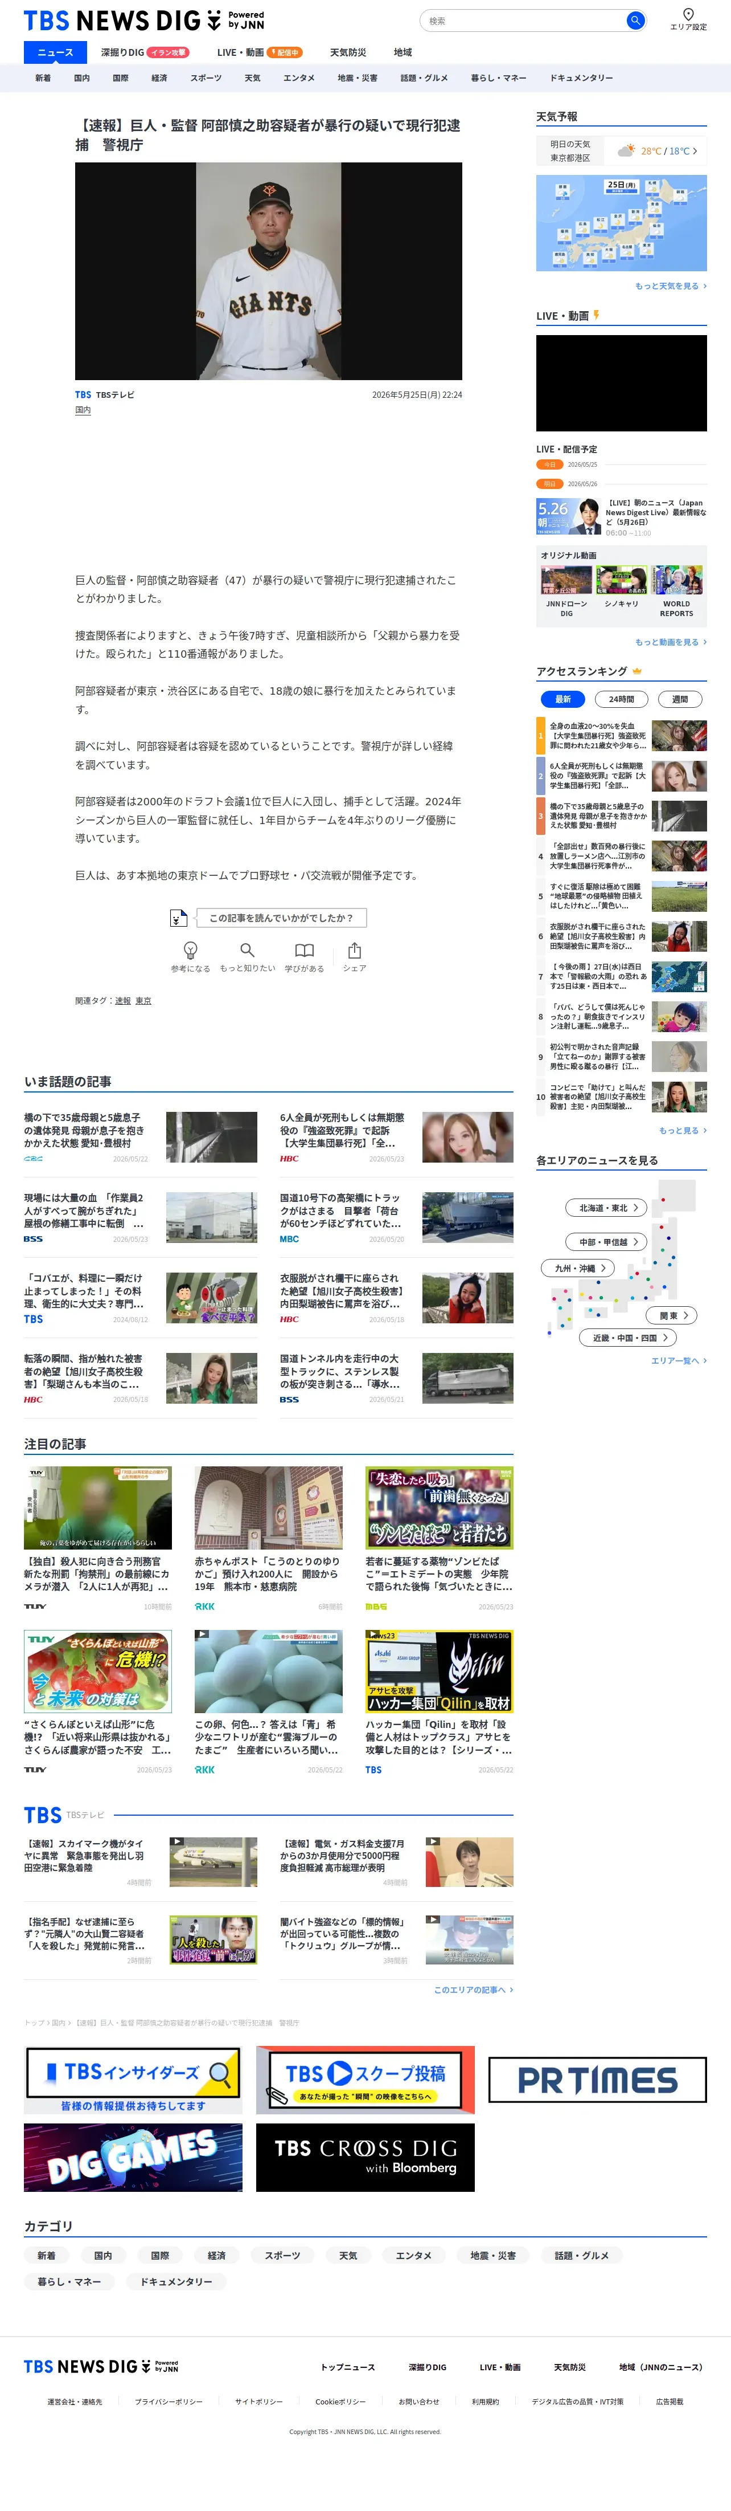Open the エリア一覧へ link
731x2511 pixels.
click(x=679, y=1360)
